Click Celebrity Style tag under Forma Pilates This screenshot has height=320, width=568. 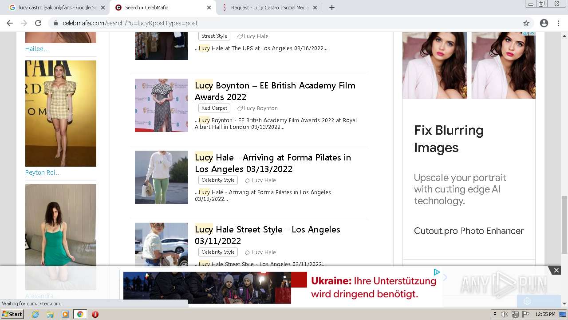point(218,180)
